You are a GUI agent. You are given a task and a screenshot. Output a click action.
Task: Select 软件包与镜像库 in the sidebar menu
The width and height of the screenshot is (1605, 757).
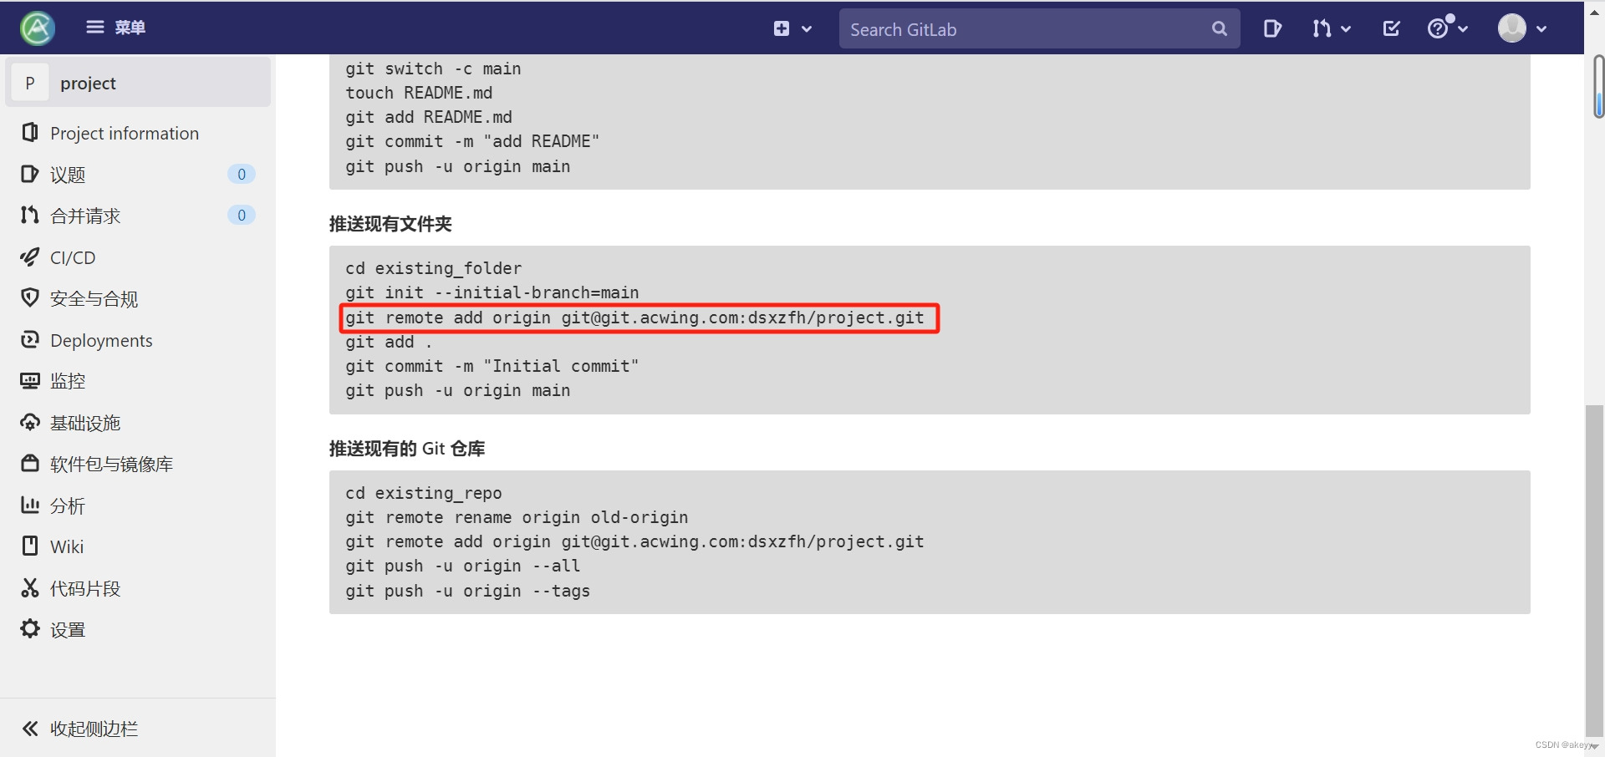[110, 464]
